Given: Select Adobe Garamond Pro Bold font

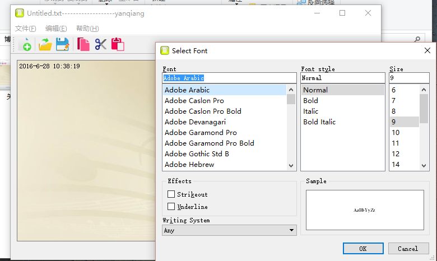Looking at the screenshot, I should [x=224, y=143].
